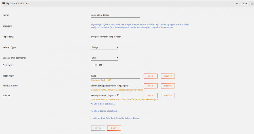Add another Path, Port, Variable, Label or Device
The height and width of the screenshot is (134, 254).
pos(115,118)
